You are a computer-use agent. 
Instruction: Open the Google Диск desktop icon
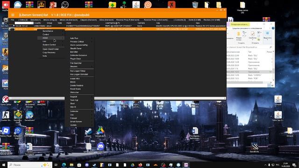pyautogui.click(x=100, y=132)
